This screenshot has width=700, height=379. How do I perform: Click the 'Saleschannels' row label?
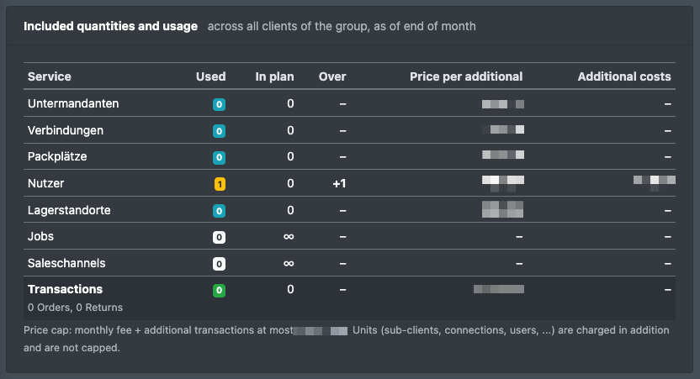click(66, 263)
